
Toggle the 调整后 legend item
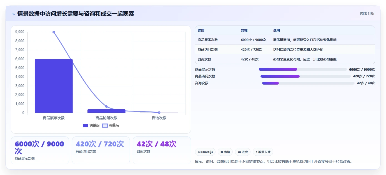click(111, 125)
